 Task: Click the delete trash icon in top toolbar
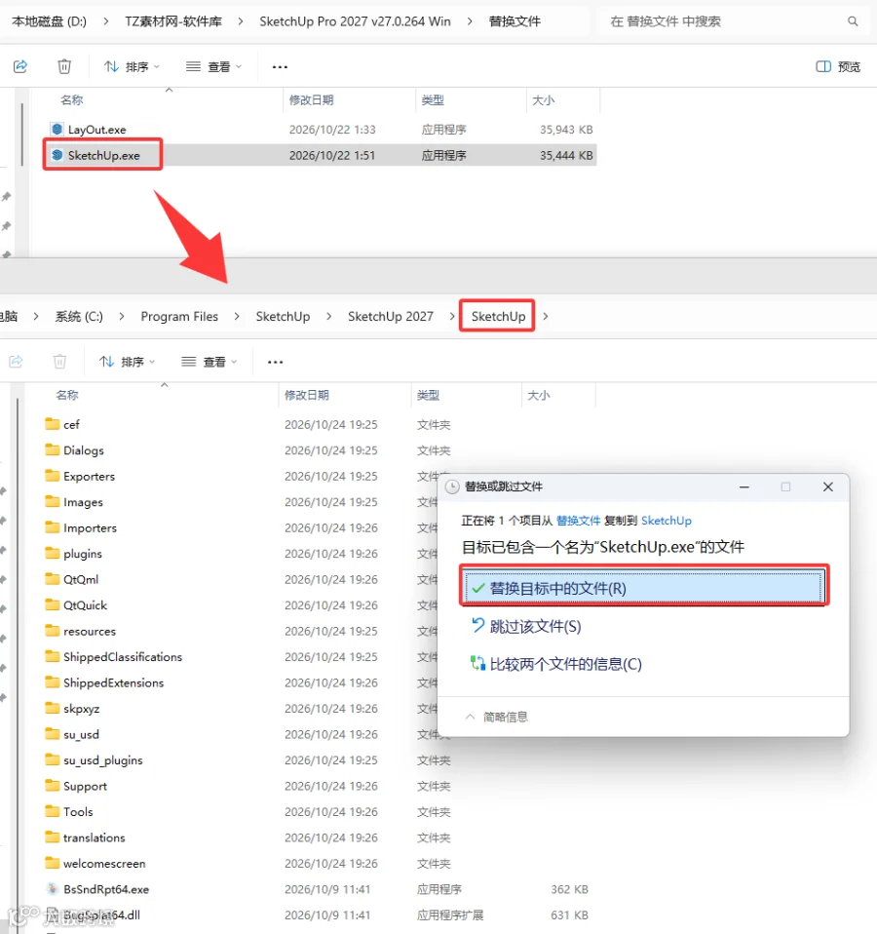64,66
